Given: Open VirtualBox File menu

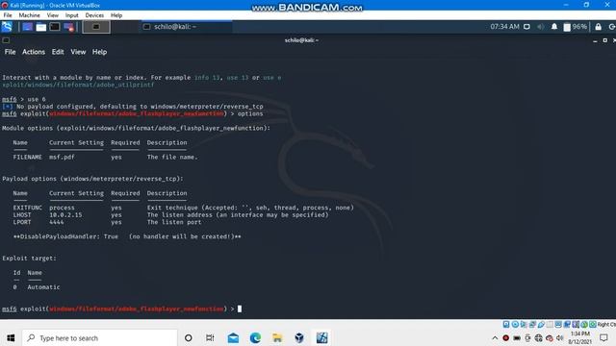Looking at the screenshot, I should 8,15.
